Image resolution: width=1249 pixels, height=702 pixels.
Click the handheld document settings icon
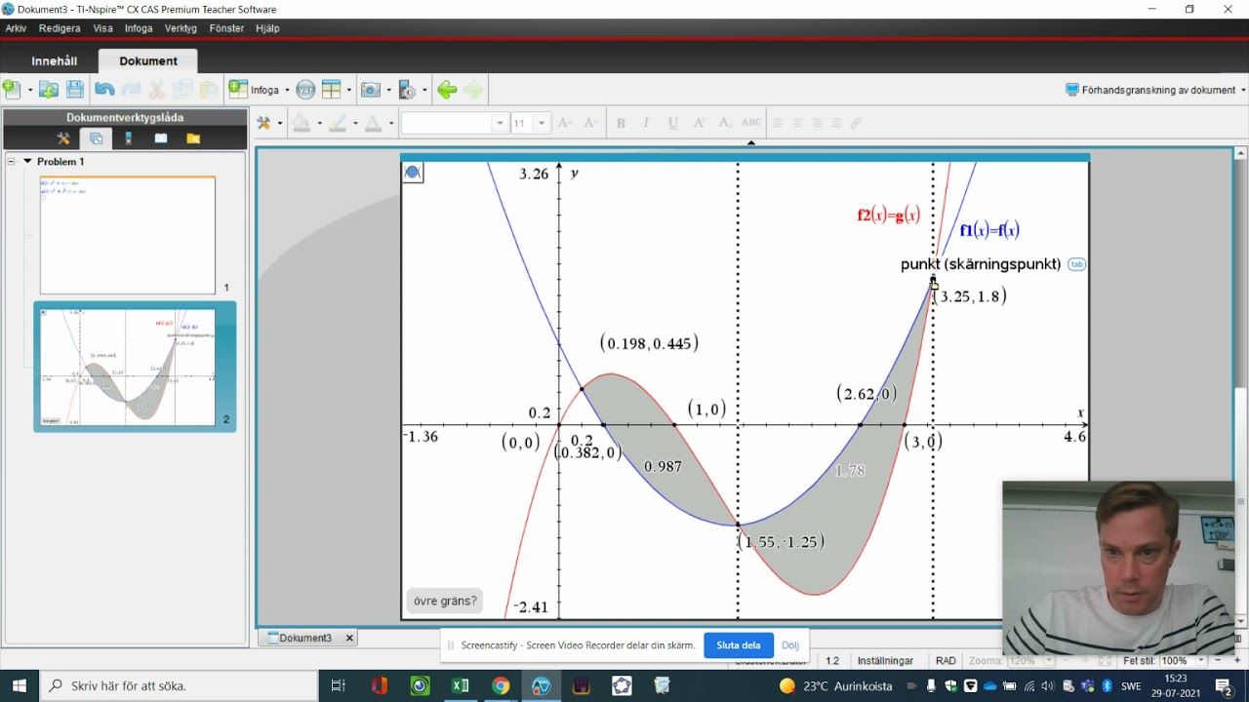(407, 90)
